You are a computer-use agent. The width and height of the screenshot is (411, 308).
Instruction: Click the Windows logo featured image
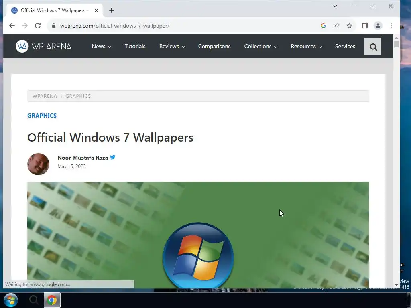point(198,235)
